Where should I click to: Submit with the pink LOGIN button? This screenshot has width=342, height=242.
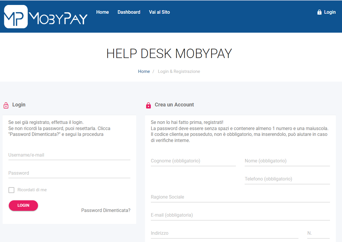(23, 206)
